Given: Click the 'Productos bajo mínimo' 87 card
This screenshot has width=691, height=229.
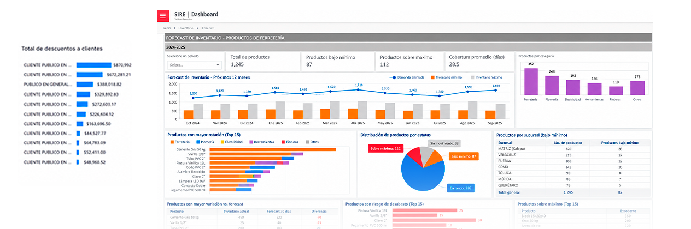Looking at the screenshot, I should [x=338, y=62].
